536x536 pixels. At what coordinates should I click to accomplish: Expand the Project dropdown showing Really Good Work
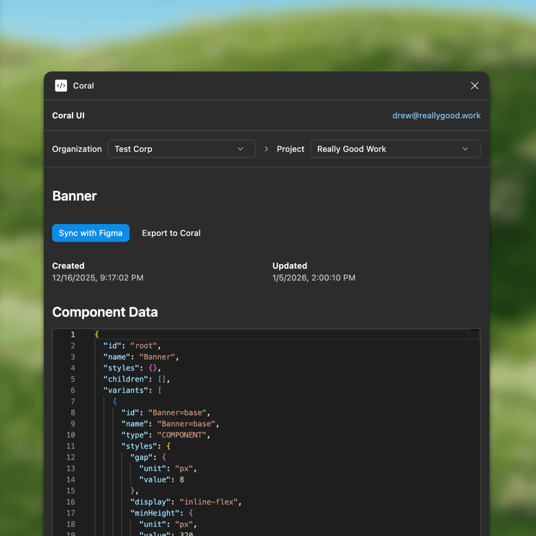coord(395,149)
